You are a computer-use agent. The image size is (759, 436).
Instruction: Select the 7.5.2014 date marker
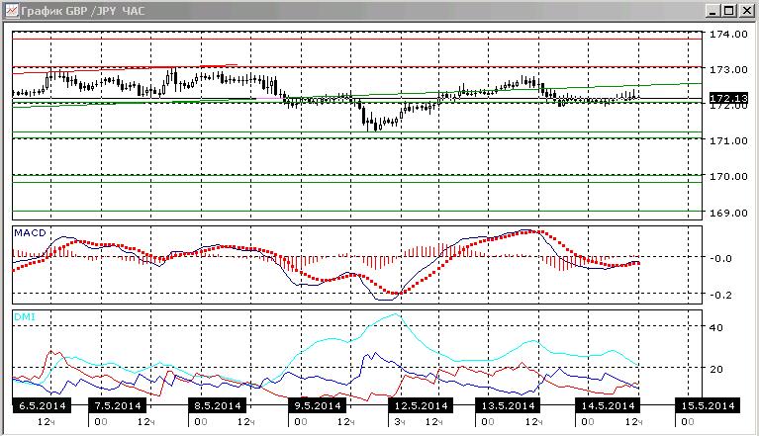(x=118, y=405)
